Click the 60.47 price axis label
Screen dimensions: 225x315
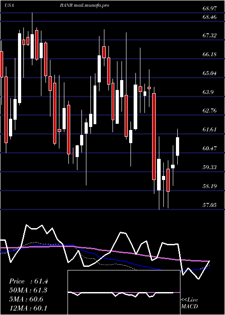[210, 148]
